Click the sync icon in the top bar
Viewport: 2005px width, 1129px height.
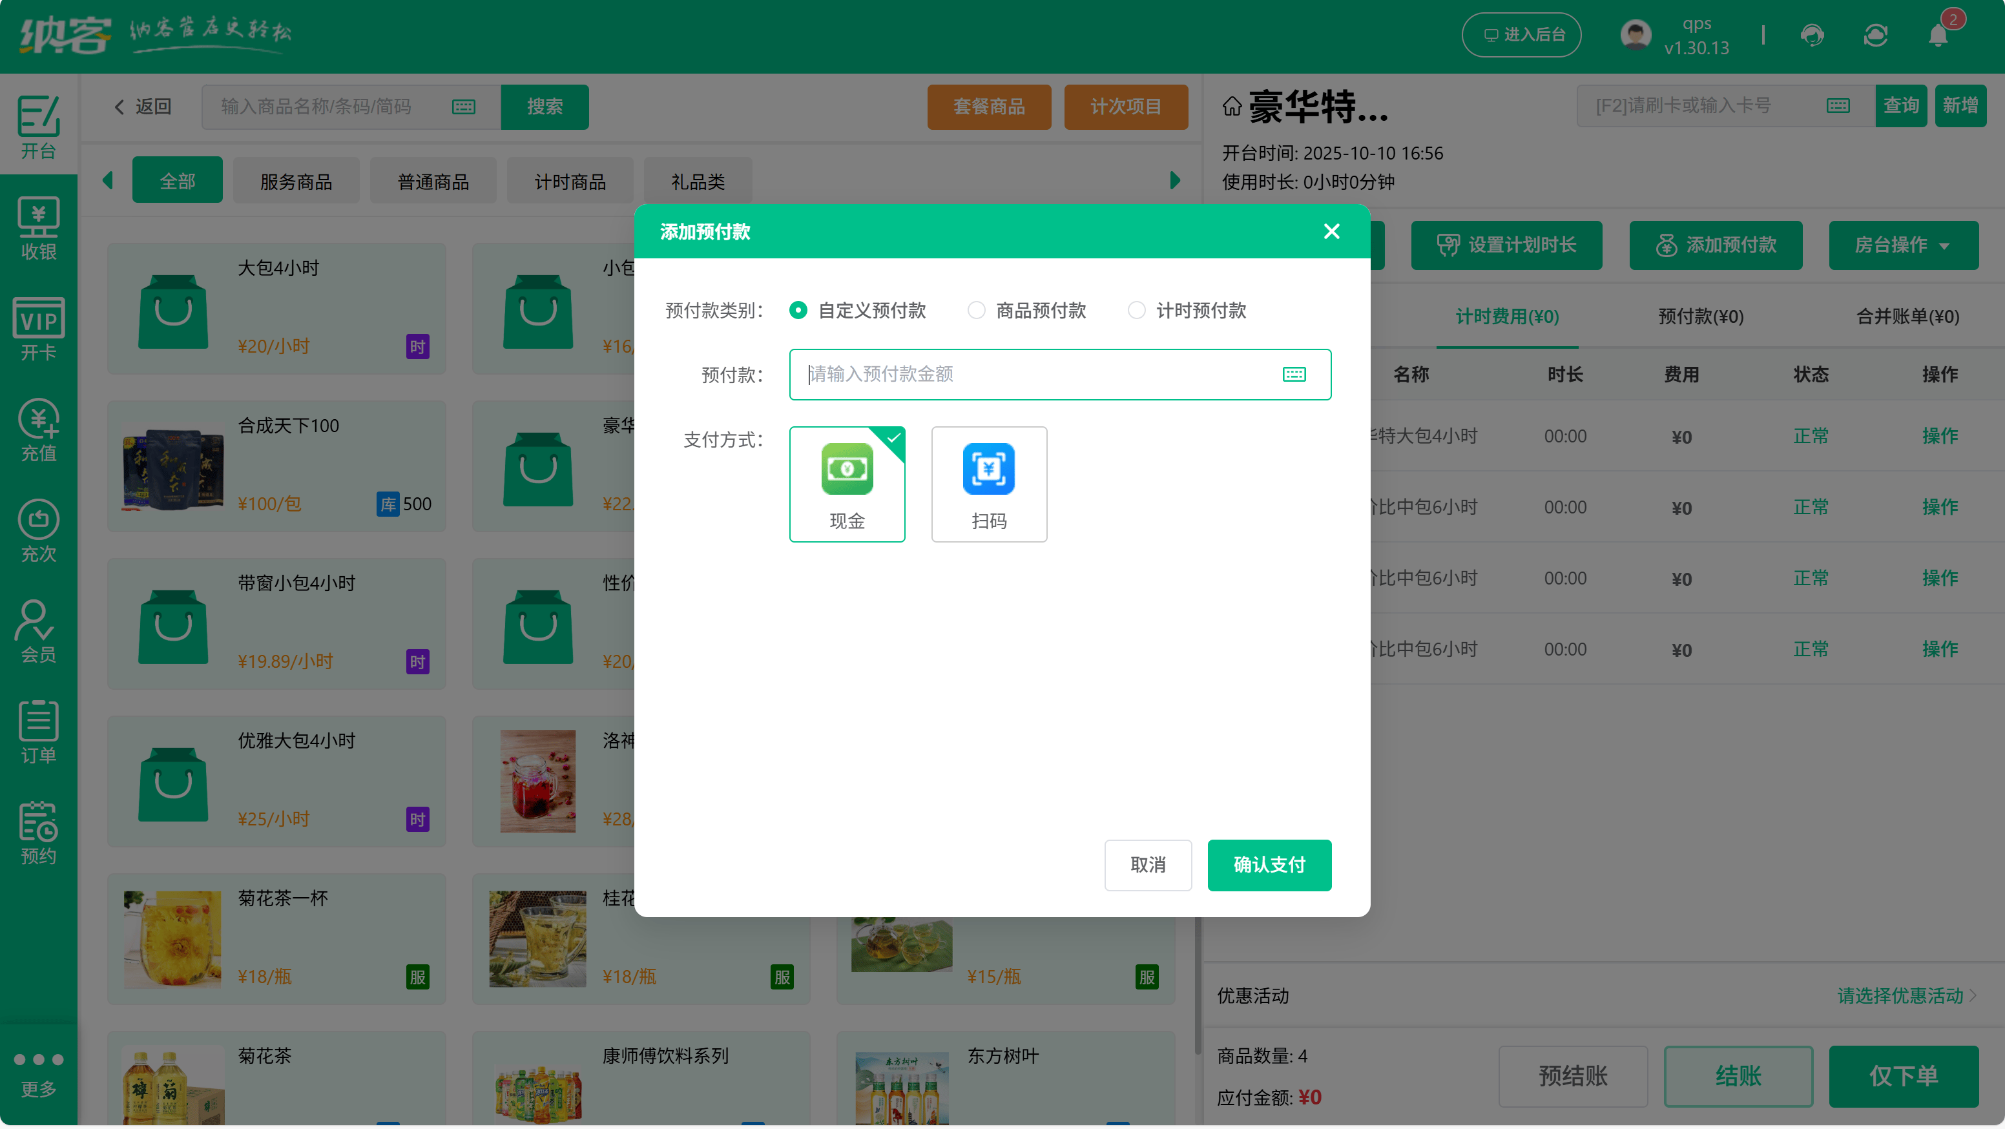tap(1876, 34)
